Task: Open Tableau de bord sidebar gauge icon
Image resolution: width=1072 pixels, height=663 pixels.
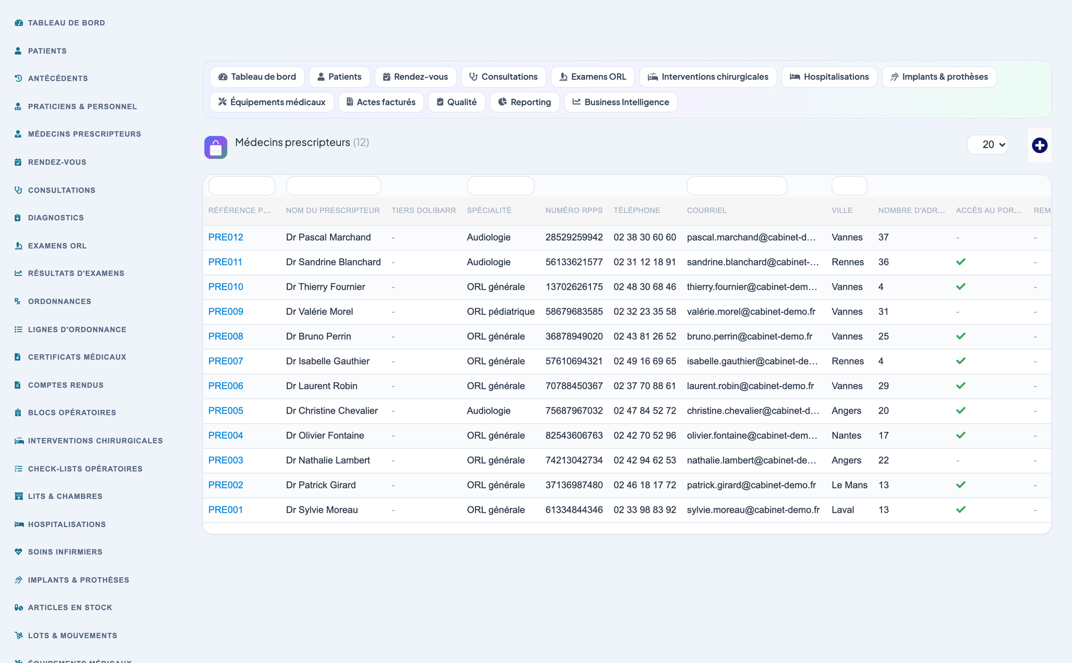Action: [19, 23]
